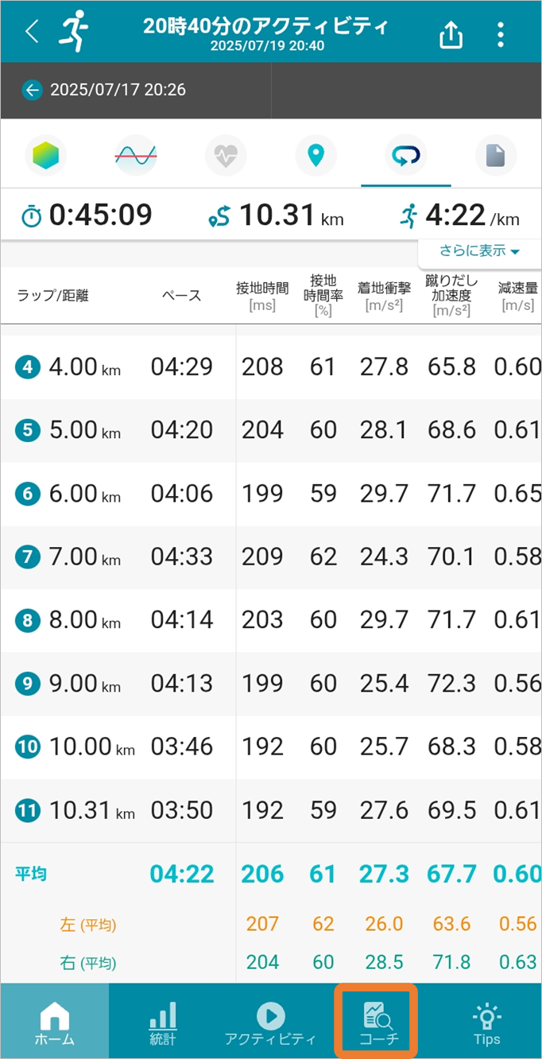Open the green hexagon summary tab

coord(46,155)
